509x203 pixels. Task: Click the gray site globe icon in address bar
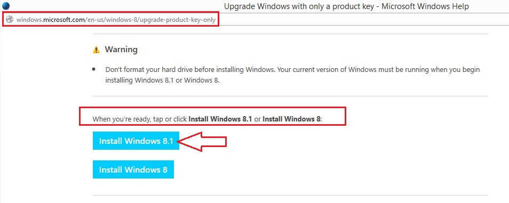[x=10, y=20]
